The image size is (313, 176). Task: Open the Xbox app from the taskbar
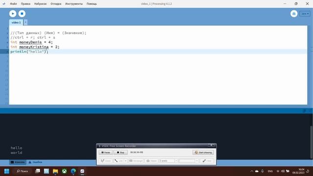[x=64, y=171]
